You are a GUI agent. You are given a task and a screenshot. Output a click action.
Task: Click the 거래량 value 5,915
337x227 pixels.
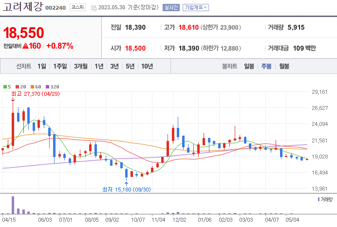tap(296, 27)
